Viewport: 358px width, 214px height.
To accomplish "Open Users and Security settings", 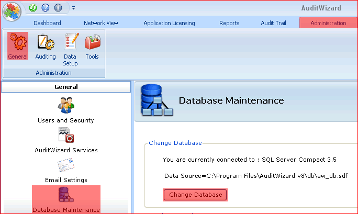I will 66,110.
